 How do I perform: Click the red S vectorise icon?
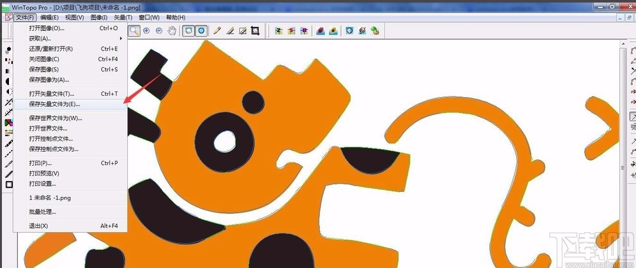pyautogui.click(x=291, y=31)
